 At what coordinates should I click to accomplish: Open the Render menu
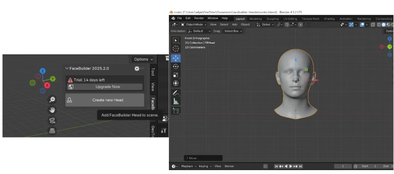tap(199, 18)
